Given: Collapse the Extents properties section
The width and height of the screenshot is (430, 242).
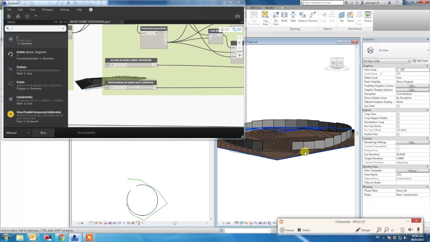Looking at the screenshot, I should [427, 110].
